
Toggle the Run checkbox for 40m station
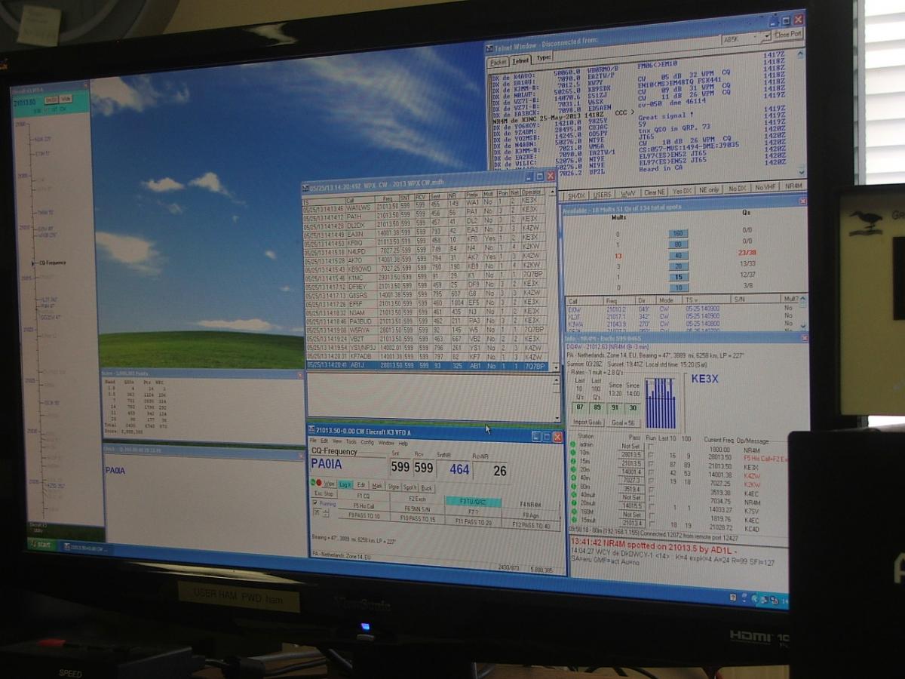coord(651,481)
